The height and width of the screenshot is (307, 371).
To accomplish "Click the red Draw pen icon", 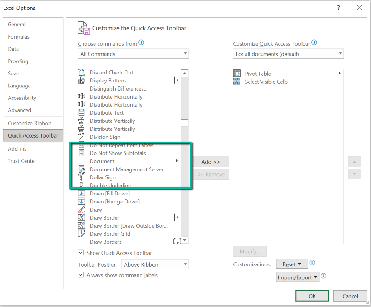I will tap(82, 209).
